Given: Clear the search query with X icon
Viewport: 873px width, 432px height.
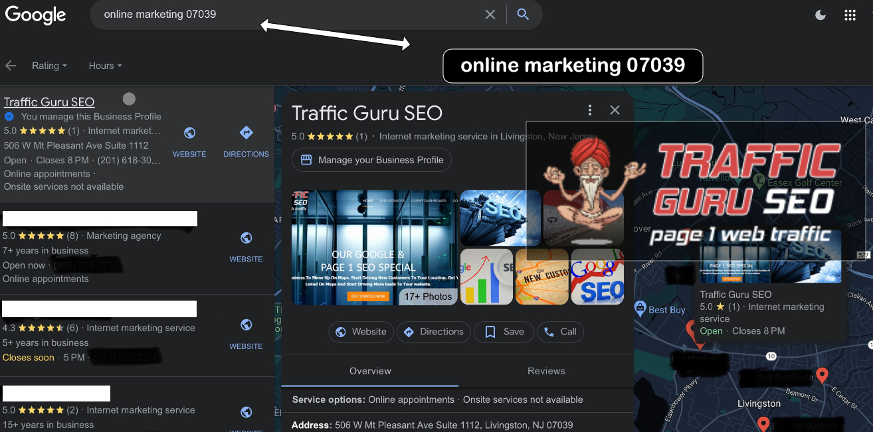Looking at the screenshot, I should click(x=490, y=15).
